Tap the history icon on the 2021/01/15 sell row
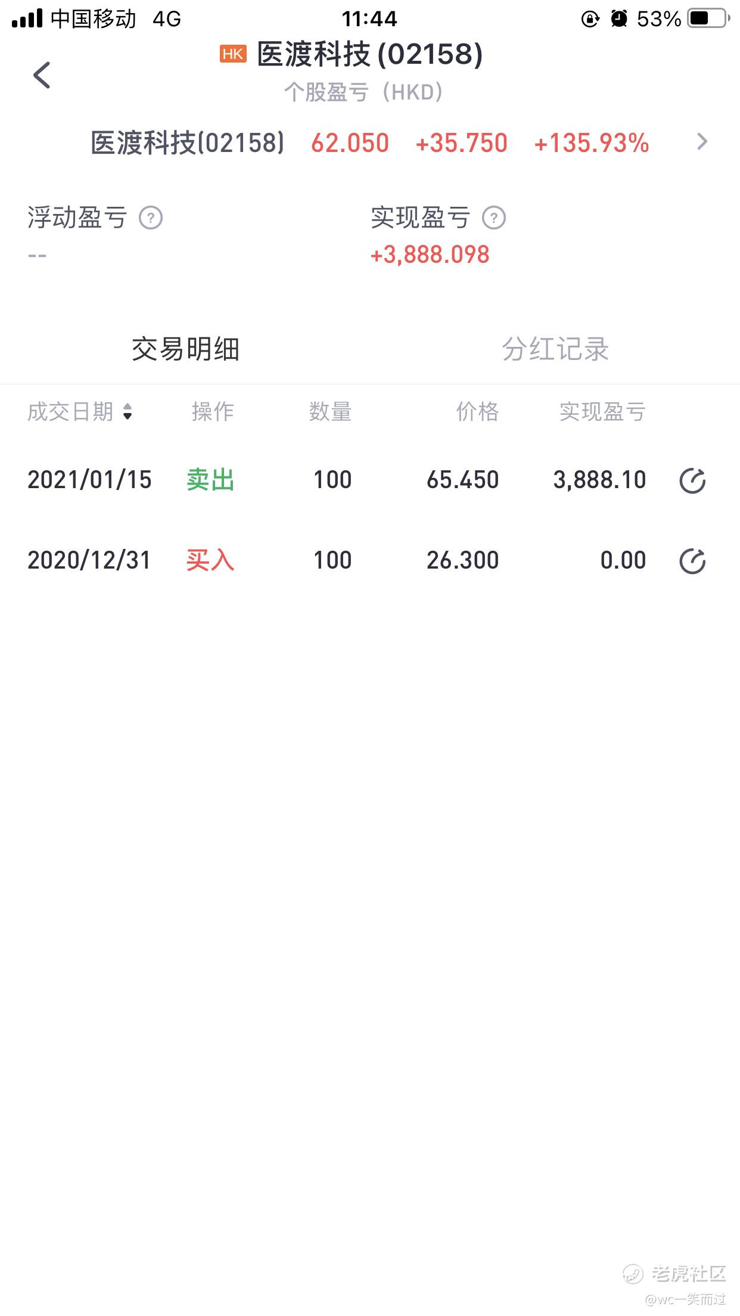Image resolution: width=740 pixels, height=1316 pixels. coord(692,481)
